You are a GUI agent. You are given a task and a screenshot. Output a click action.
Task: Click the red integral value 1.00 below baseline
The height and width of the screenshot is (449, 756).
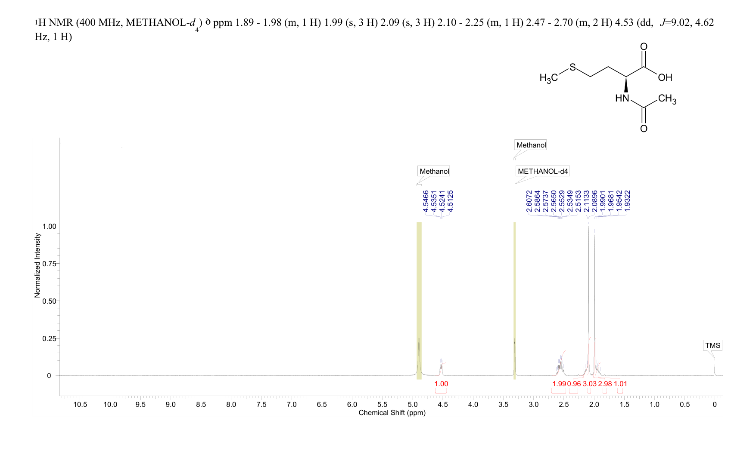pyautogui.click(x=441, y=384)
